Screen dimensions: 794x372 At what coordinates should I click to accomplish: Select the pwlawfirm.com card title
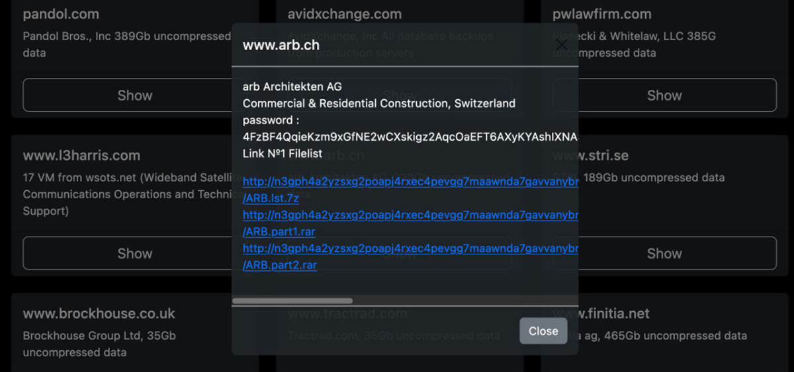(601, 14)
